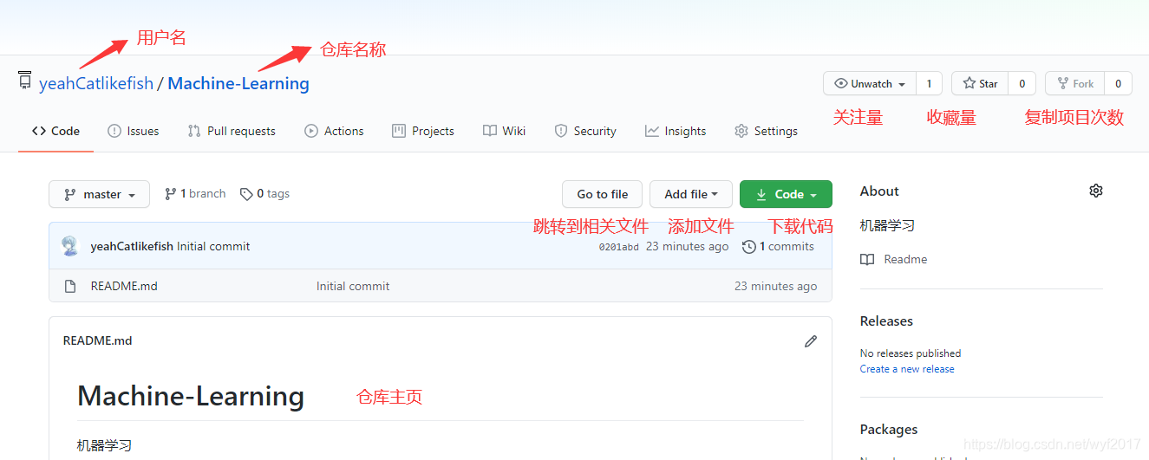Screen dimensions: 1149x460
Task: Click the Unwatch dropdown button
Action: tap(869, 83)
